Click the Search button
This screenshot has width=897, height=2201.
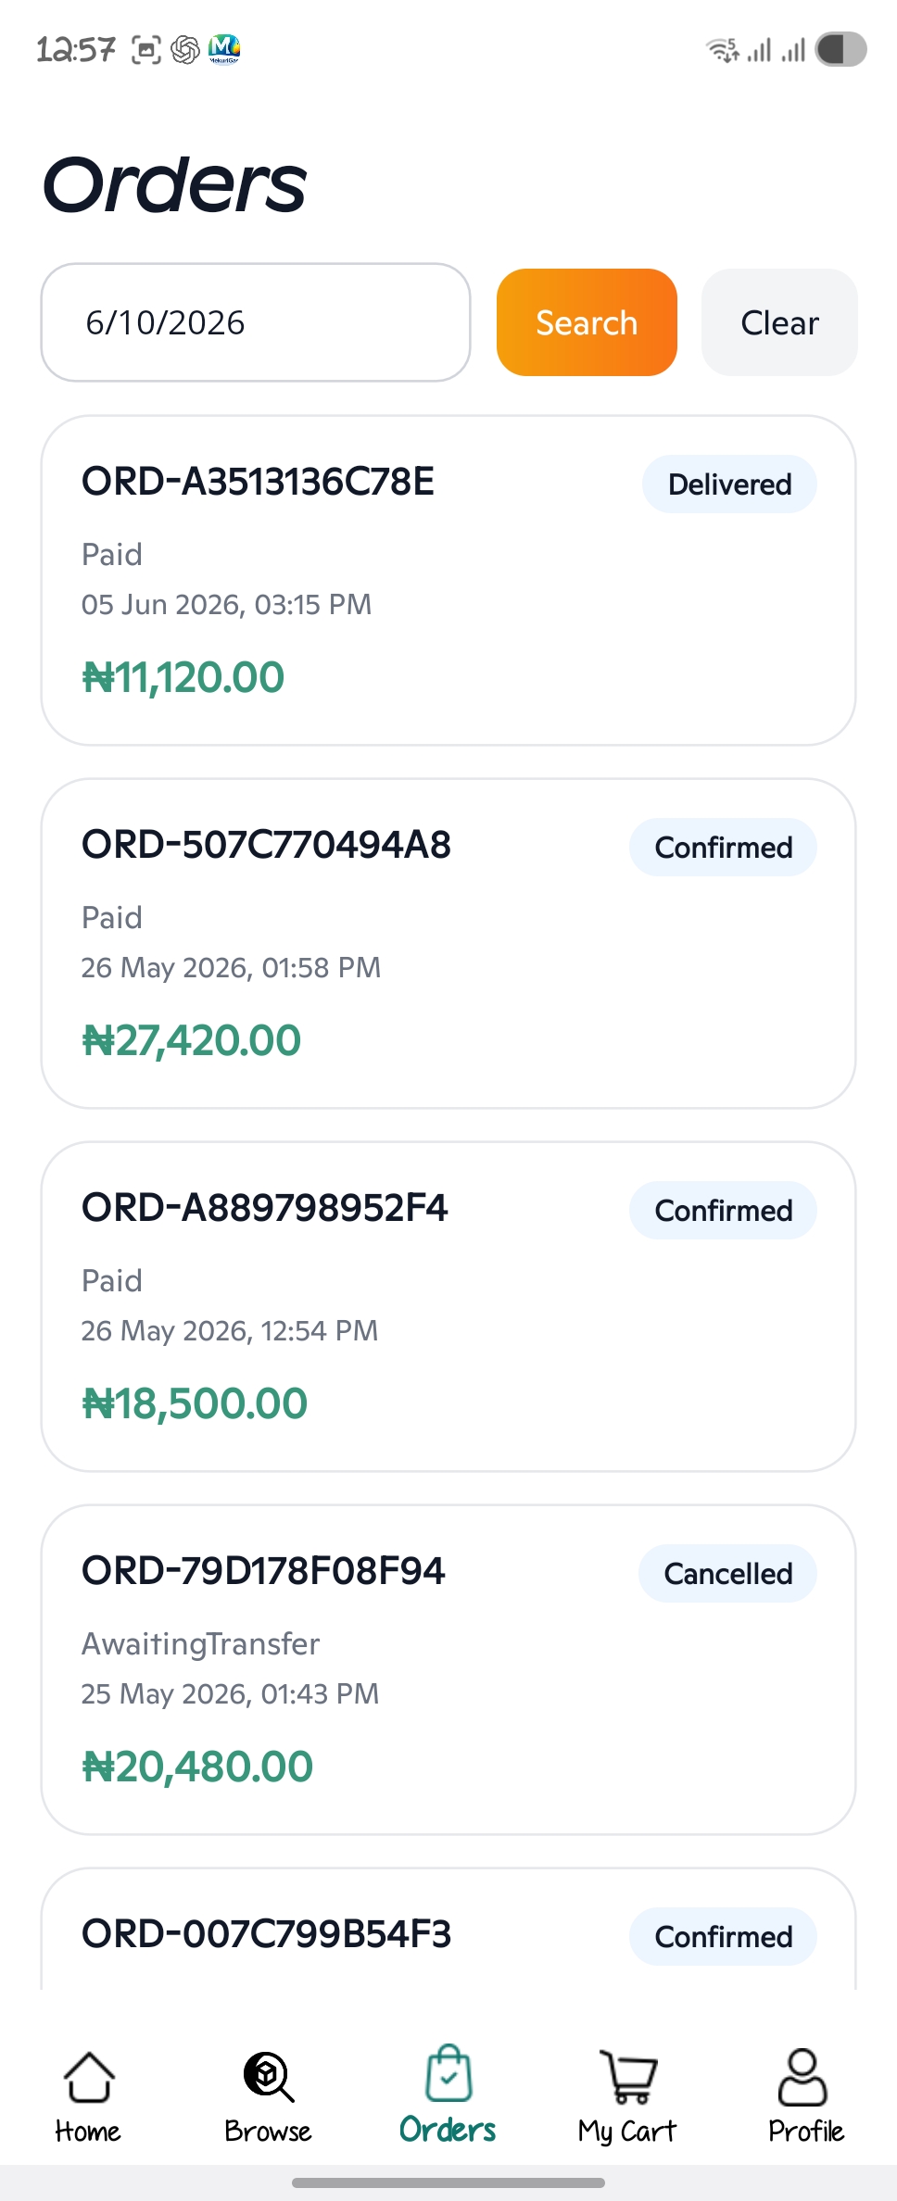[x=587, y=322]
